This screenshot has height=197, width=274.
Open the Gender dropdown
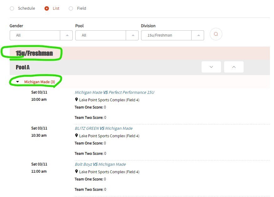(41, 35)
